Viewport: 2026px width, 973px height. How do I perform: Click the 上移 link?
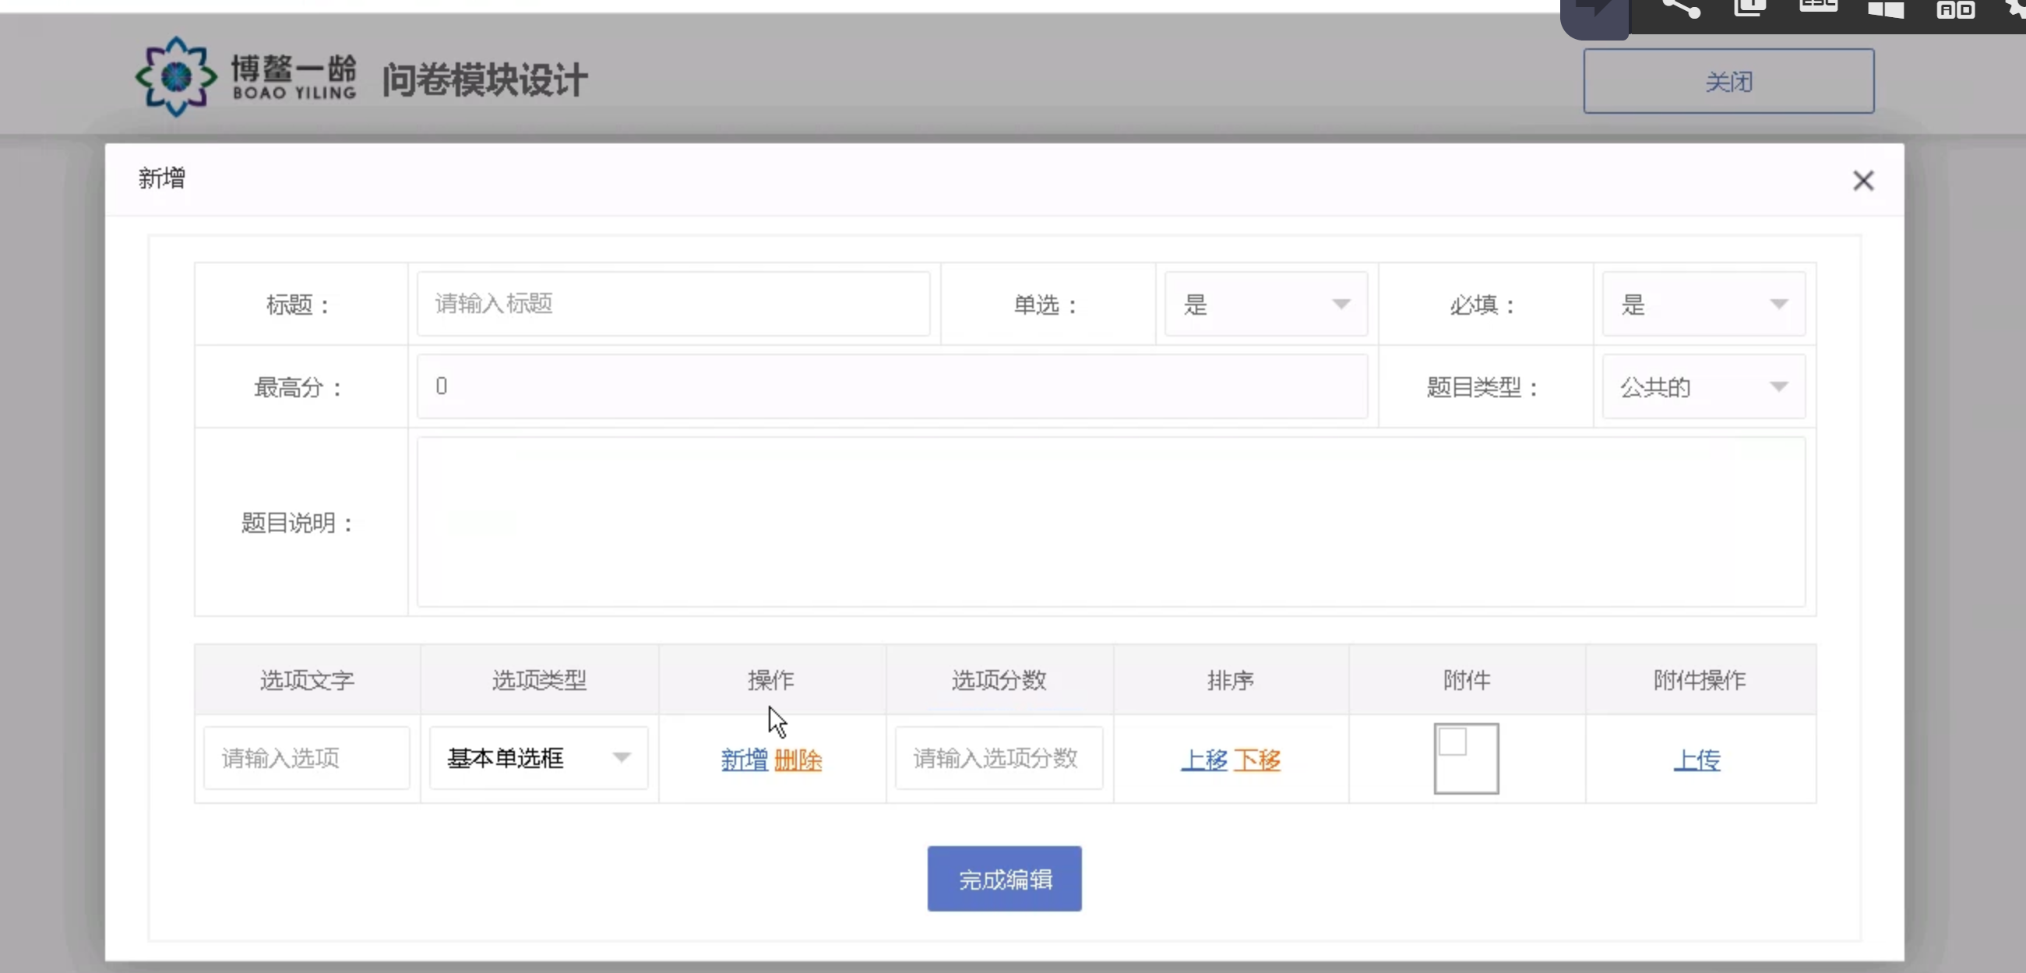point(1203,760)
